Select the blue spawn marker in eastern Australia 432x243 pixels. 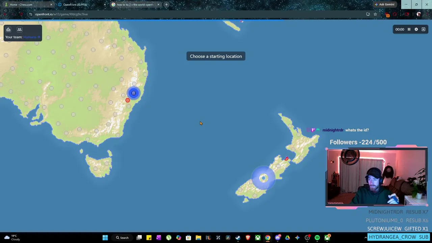pos(134,93)
